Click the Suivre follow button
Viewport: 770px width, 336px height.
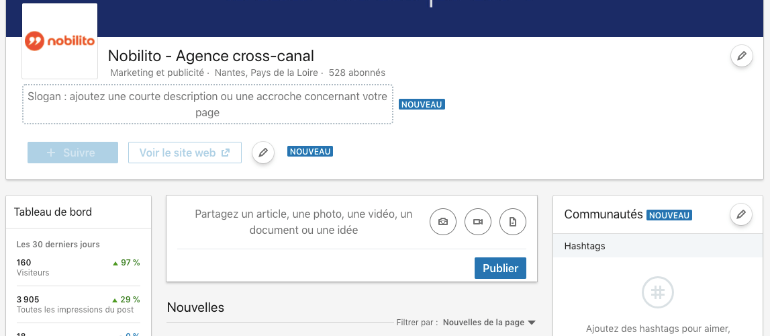(73, 153)
